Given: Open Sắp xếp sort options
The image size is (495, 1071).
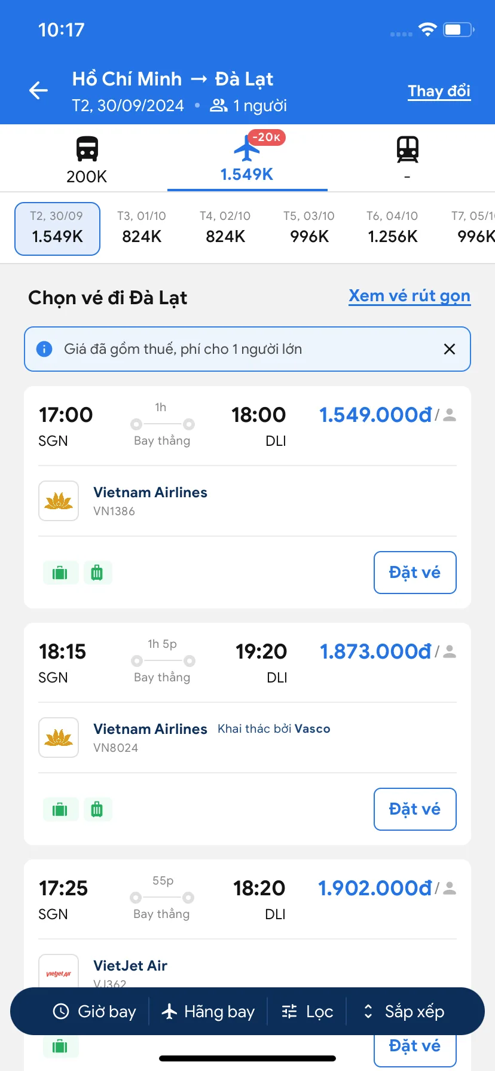Looking at the screenshot, I should coord(404,1011).
